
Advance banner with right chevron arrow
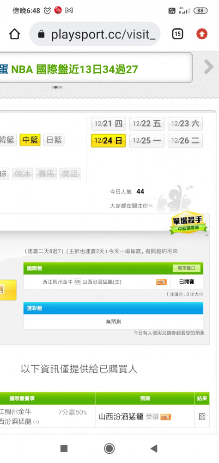(208, 67)
